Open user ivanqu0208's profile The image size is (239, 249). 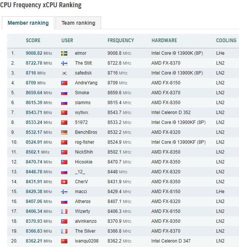(x=87, y=241)
